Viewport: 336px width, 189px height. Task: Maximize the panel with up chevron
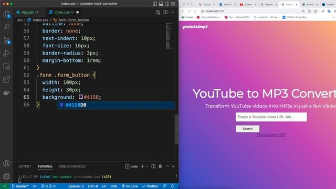tap(167, 166)
